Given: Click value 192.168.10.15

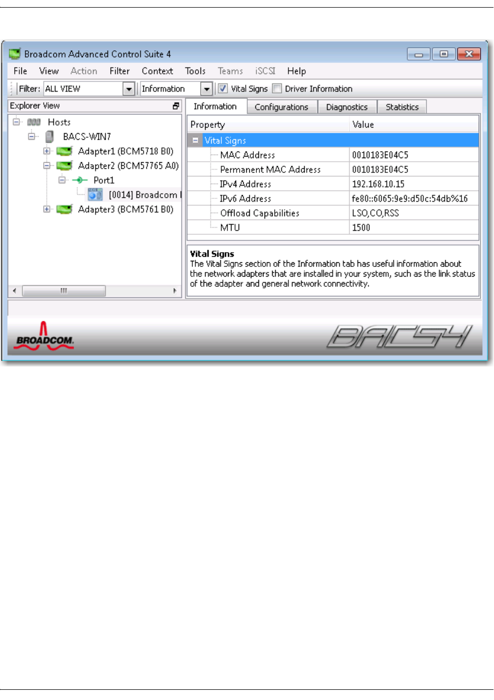Looking at the screenshot, I should click(378, 184).
